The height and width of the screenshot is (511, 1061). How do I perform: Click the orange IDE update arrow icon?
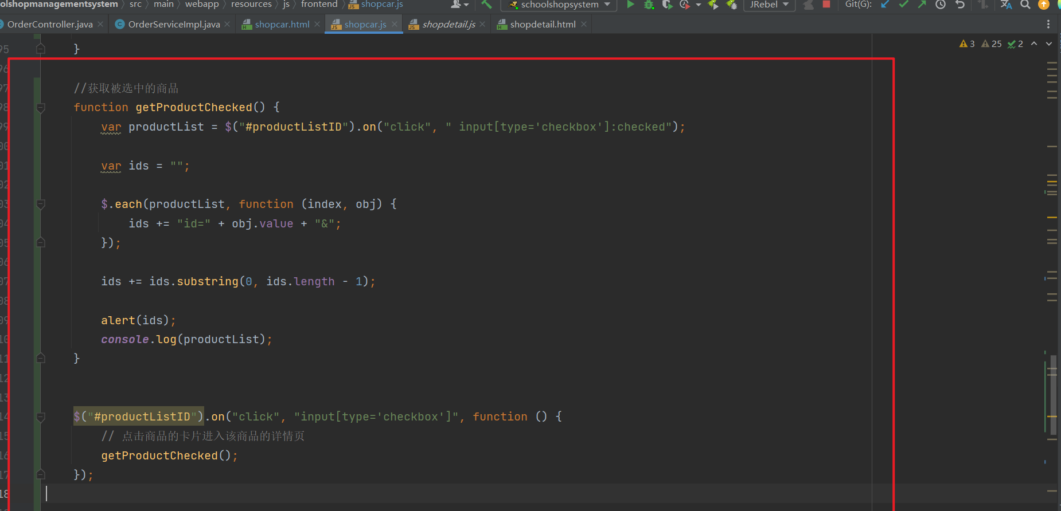pyautogui.click(x=1044, y=5)
